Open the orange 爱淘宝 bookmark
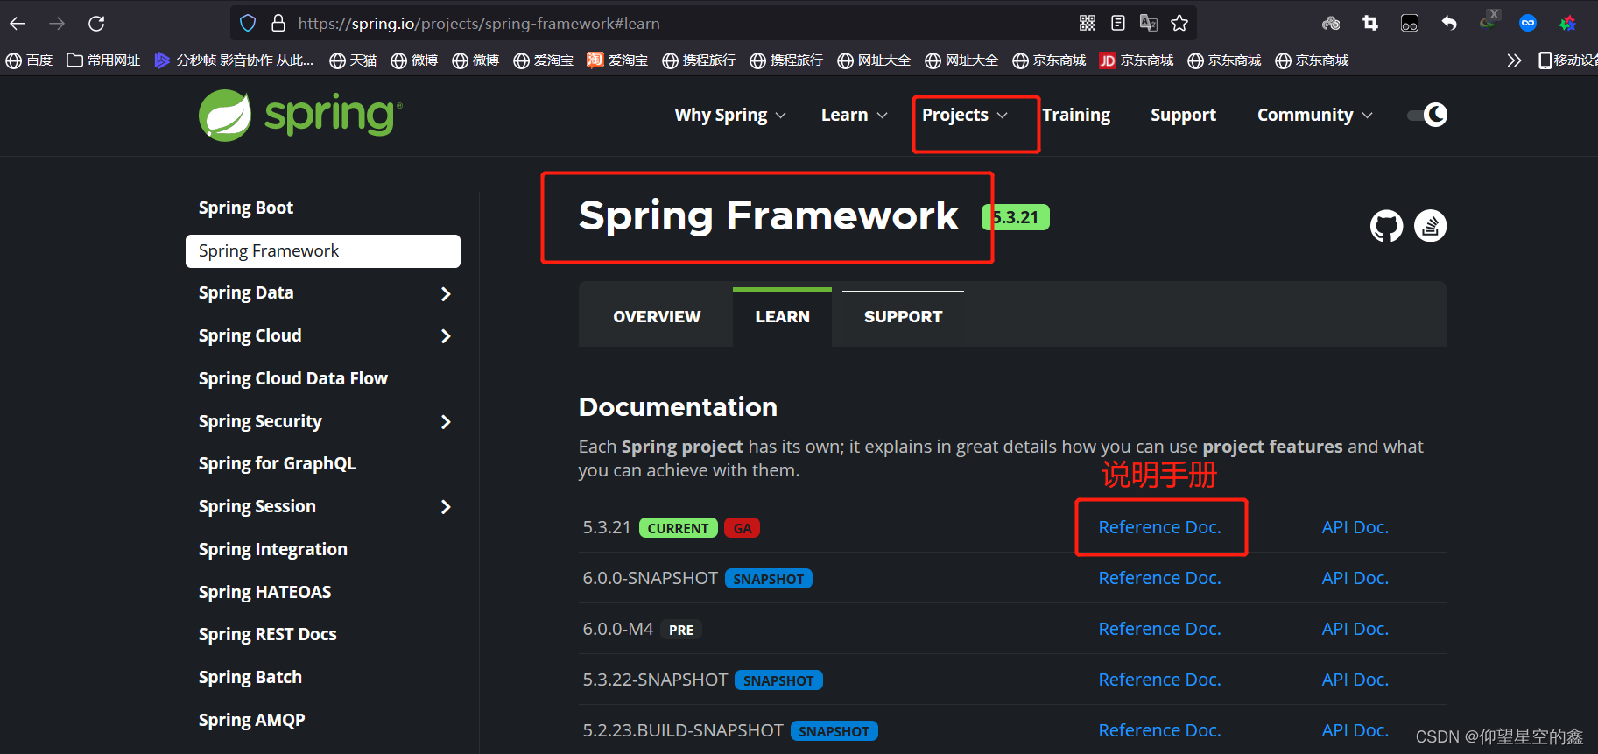The image size is (1598, 754). coord(617,60)
